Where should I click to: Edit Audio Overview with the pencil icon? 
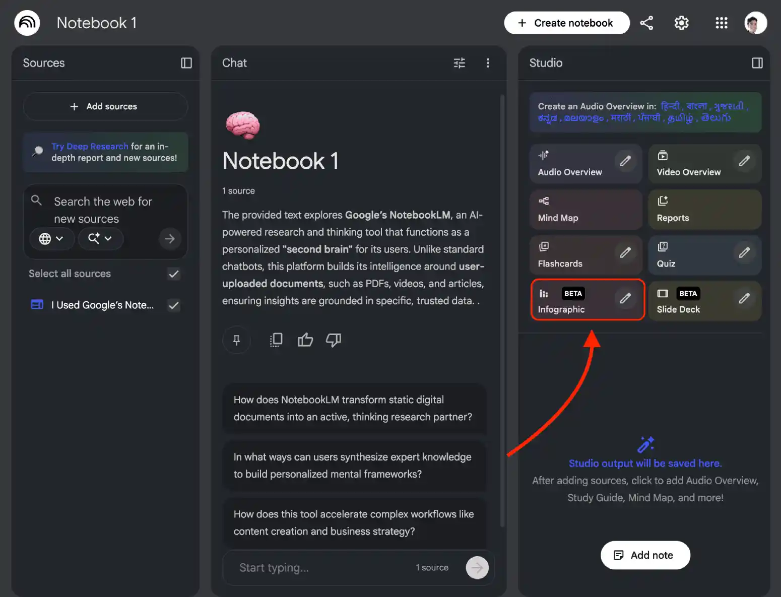(625, 161)
